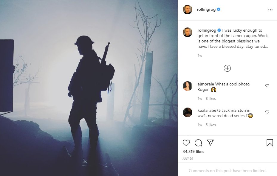Viewport: 277px width, 176px height.
Task: Click the koala_abe75 username link
Action: pyautogui.click(x=209, y=111)
